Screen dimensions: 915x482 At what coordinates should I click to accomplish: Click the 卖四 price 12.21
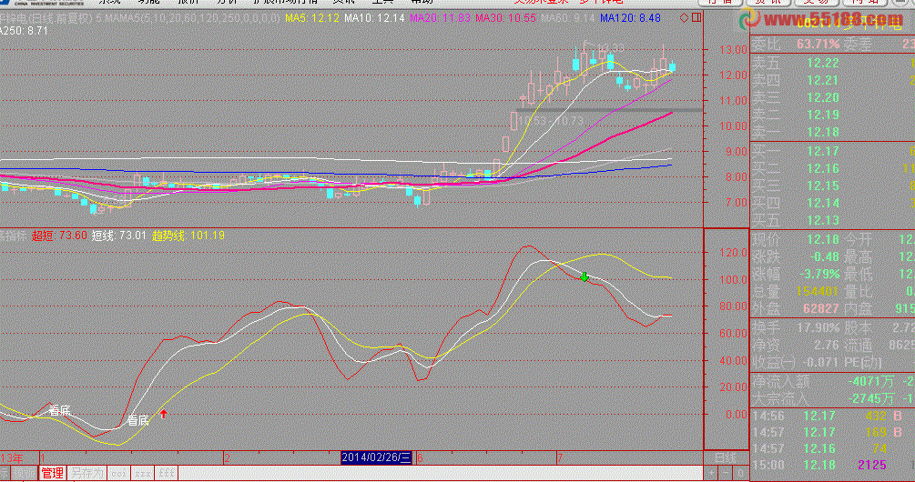[823, 80]
